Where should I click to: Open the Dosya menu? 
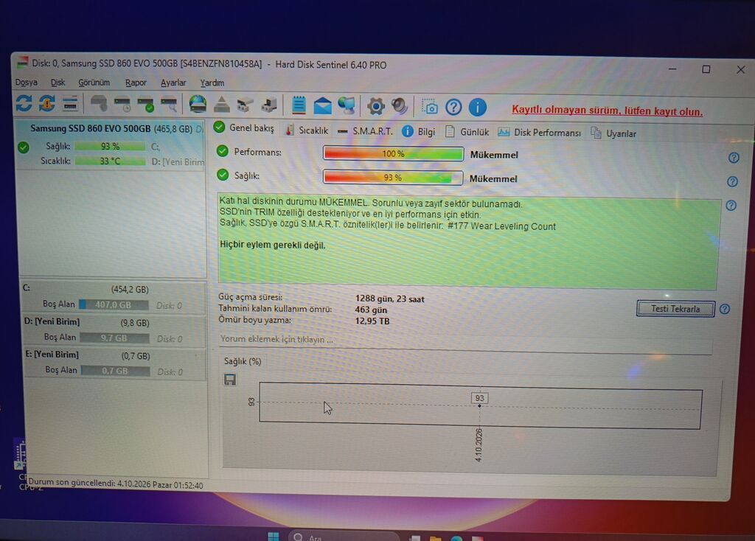pyautogui.click(x=26, y=83)
